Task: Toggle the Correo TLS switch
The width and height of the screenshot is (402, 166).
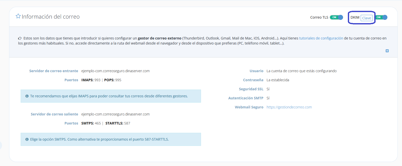Action: (337, 17)
